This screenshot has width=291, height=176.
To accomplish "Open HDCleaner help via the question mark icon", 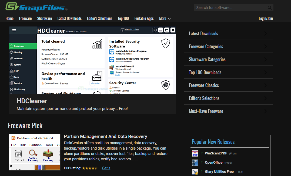I will (x=154, y=30).
